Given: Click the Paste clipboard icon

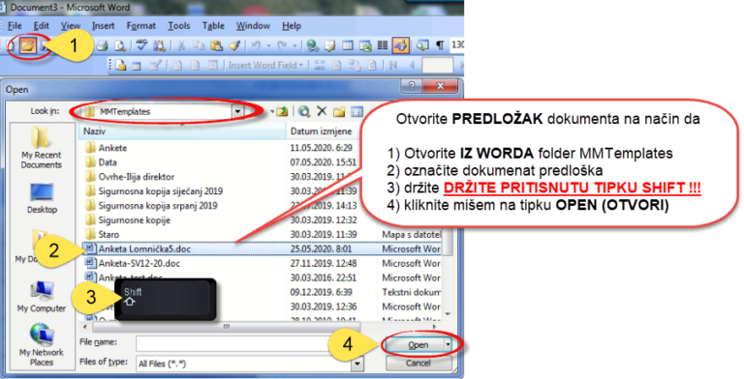Looking at the screenshot, I should [216, 45].
